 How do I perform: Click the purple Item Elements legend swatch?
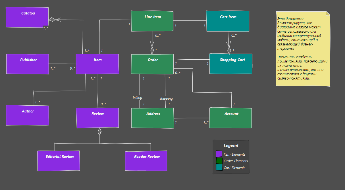(x=219, y=154)
